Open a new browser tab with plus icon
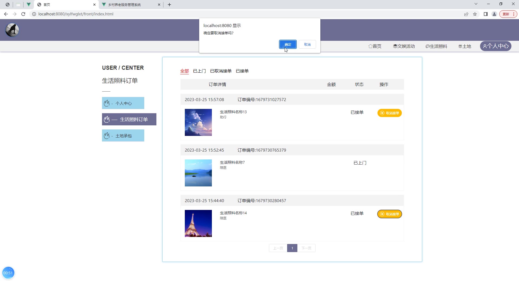 click(x=169, y=5)
